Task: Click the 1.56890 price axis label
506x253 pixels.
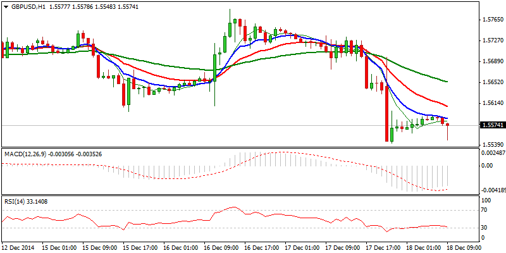Action: pos(493,61)
